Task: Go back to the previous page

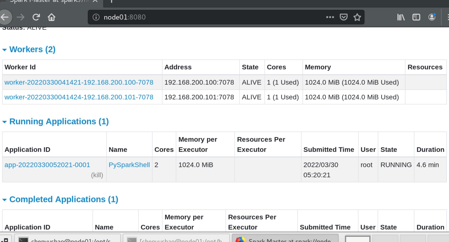Action: tap(5, 17)
